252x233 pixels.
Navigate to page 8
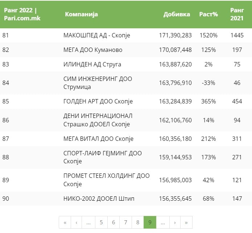click(138, 222)
